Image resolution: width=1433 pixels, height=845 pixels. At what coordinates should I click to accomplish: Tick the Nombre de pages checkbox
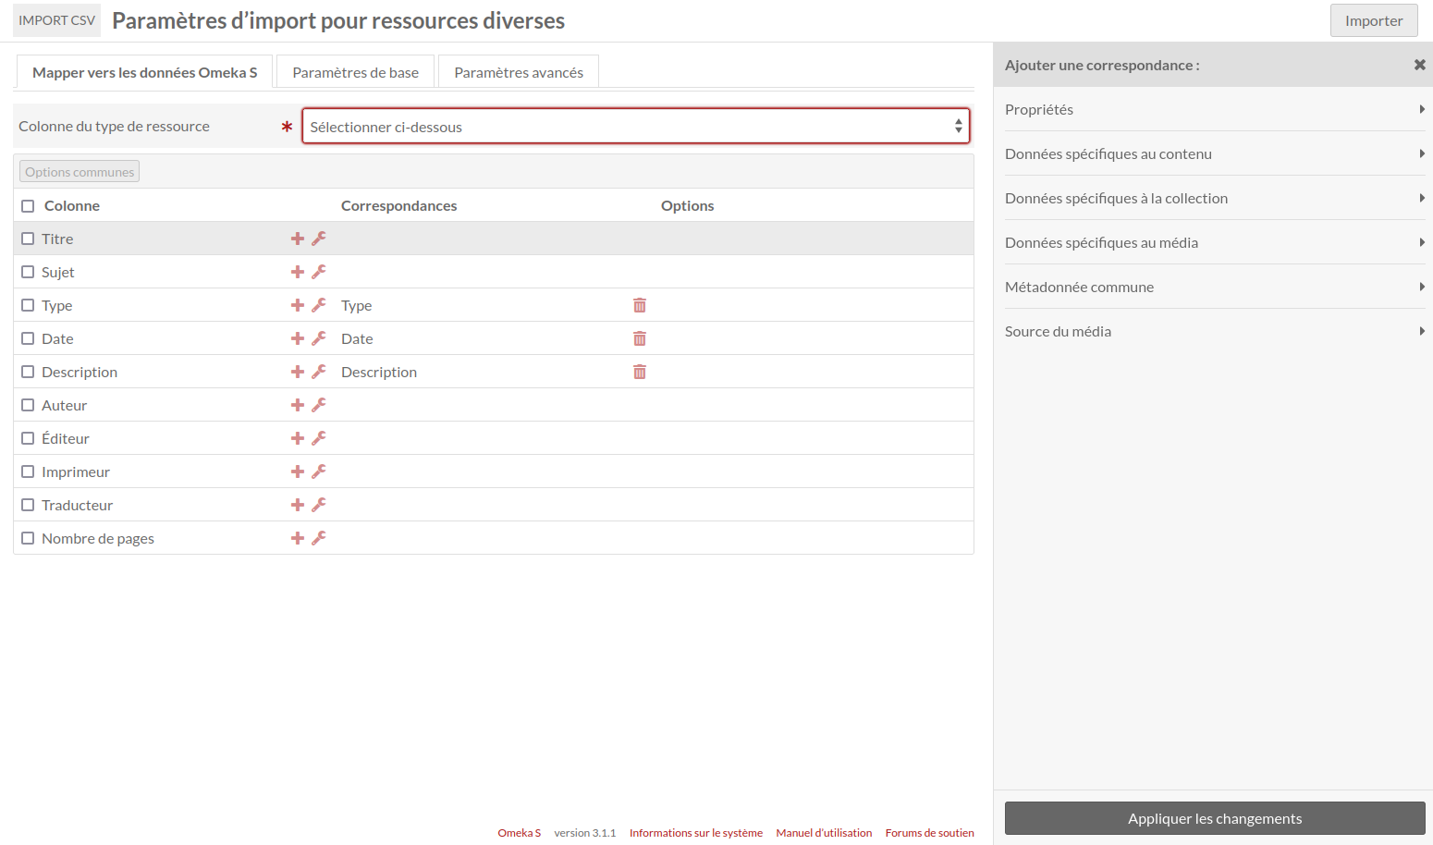[x=28, y=538]
